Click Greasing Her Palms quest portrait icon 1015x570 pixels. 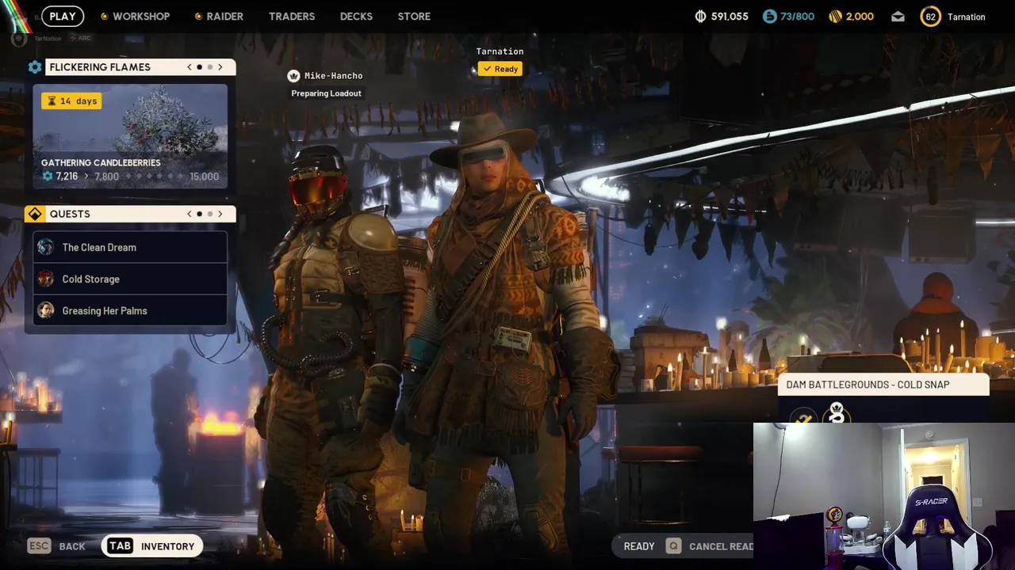[46, 310]
